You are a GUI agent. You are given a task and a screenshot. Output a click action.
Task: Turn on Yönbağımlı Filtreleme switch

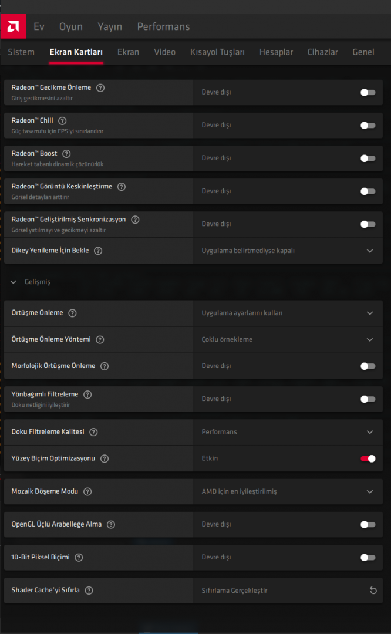click(368, 399)
